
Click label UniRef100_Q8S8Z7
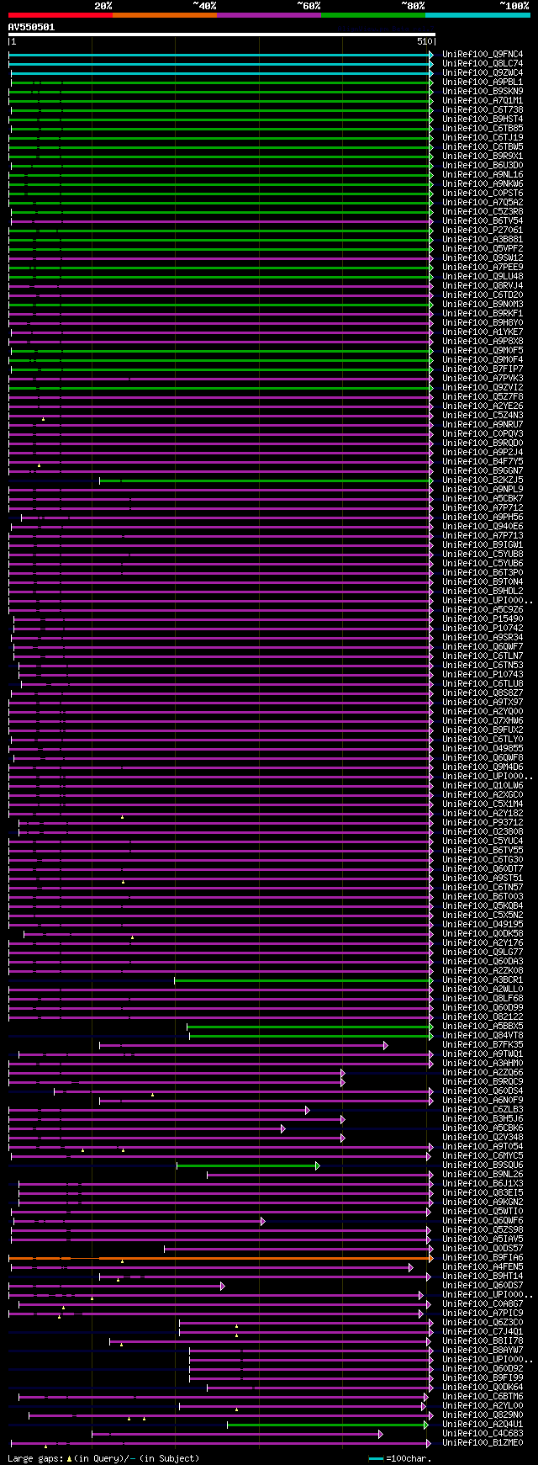click(483, 693)
